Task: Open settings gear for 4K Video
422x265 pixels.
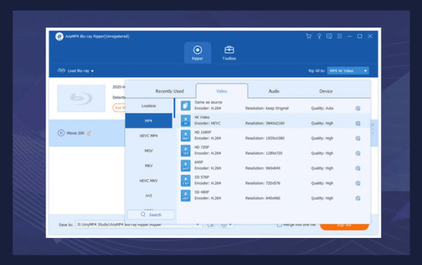Action: tap(358, 123)
